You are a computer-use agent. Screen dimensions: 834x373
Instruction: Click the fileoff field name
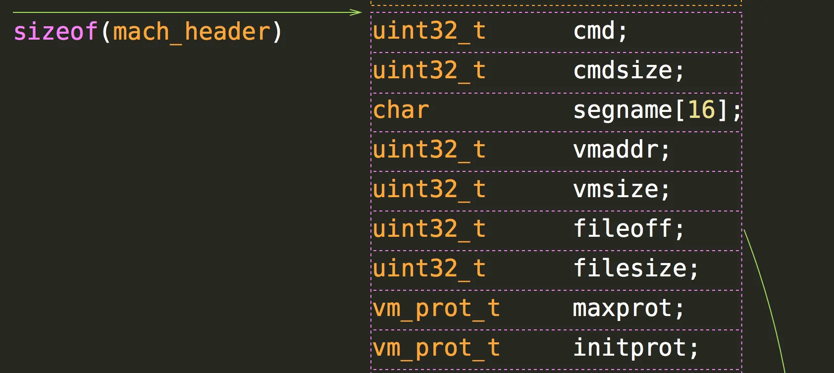[628, 229]
